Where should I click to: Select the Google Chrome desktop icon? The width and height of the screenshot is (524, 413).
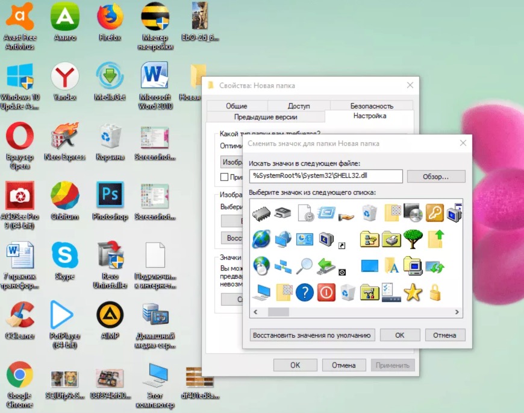coord(19,385)
